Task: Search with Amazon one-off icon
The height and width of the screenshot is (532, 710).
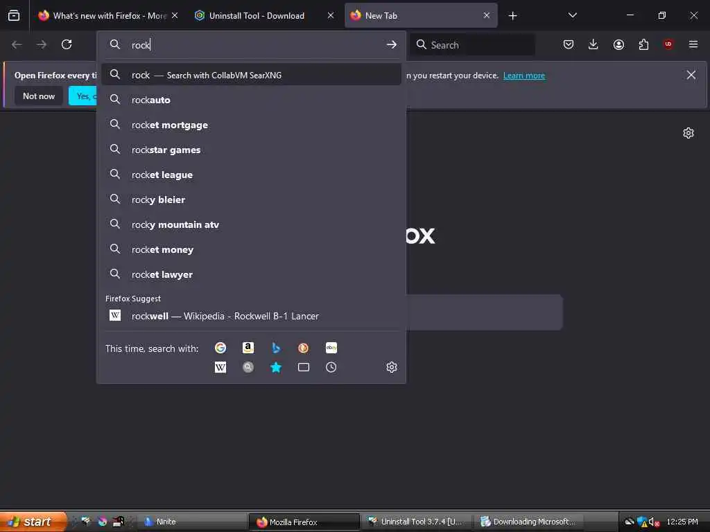Action: coord(248,348)
